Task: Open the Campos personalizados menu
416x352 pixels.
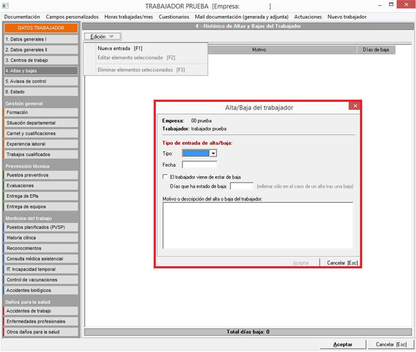Action: tap(72, 17)
